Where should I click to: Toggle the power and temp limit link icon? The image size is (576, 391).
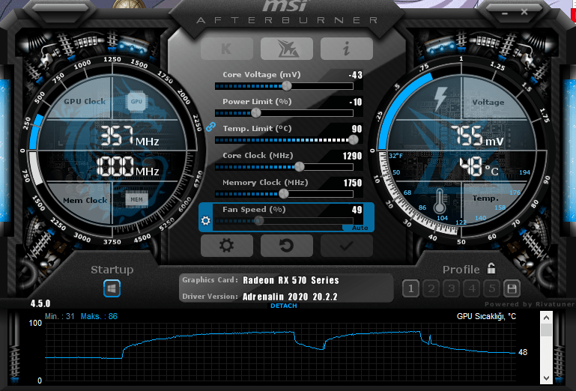click(x=210, y=127)
